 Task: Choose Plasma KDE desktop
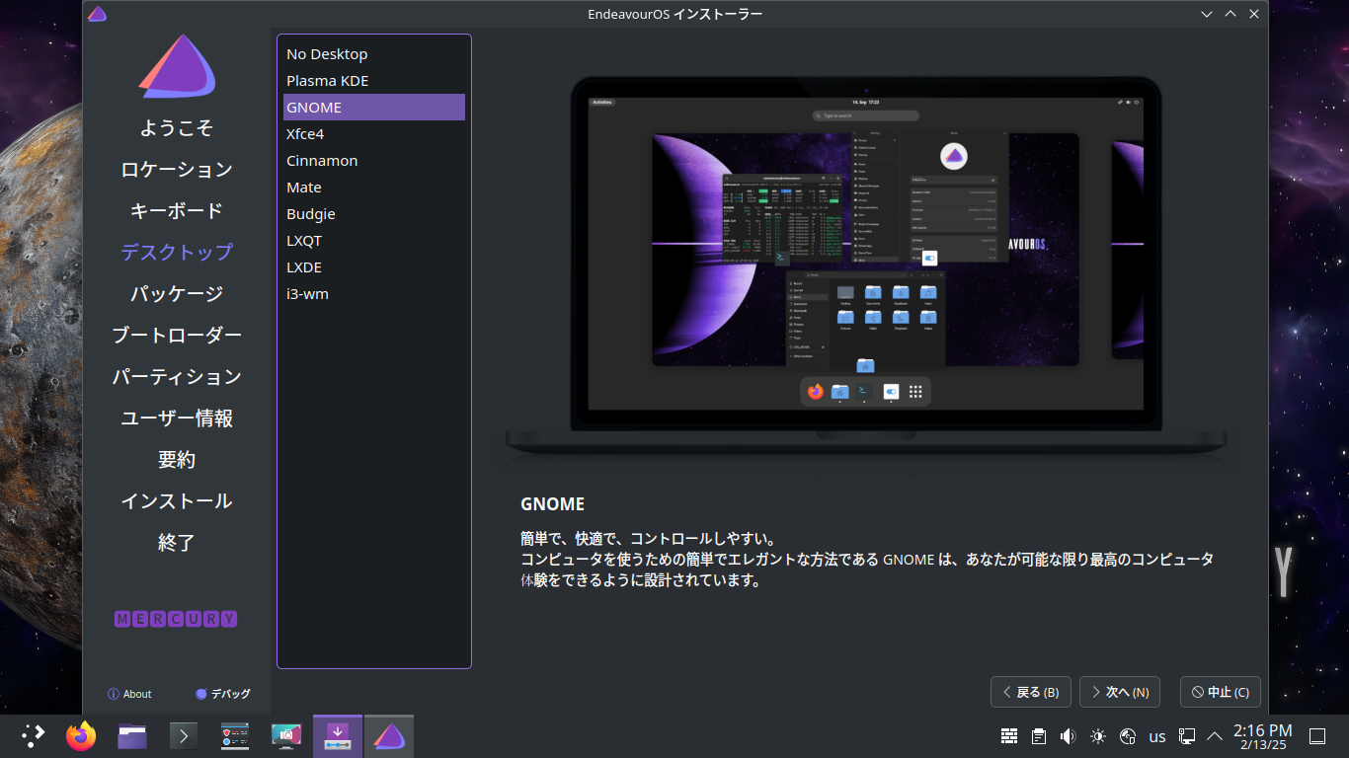pos(374,81)
